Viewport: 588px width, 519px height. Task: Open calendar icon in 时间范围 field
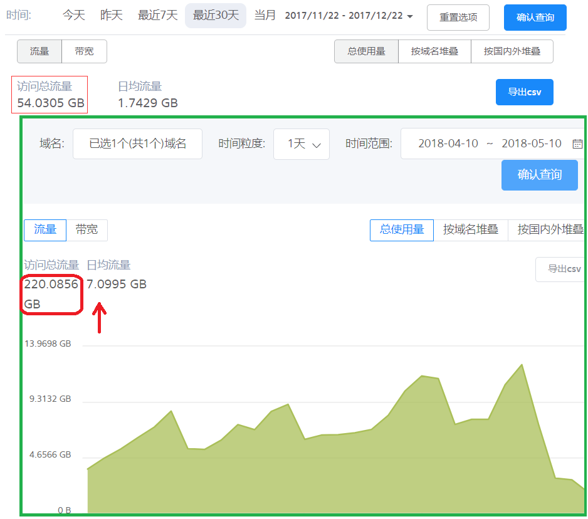577,144
